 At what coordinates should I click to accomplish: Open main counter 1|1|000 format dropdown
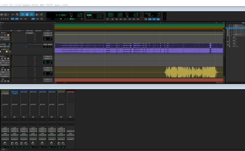(x=66, y=15)
